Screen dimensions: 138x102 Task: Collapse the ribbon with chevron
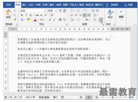(x=135, y=25)
